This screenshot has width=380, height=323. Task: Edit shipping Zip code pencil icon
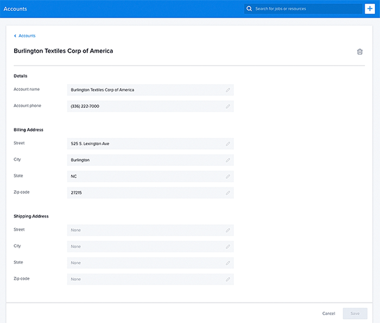click(x=228, y=280)
